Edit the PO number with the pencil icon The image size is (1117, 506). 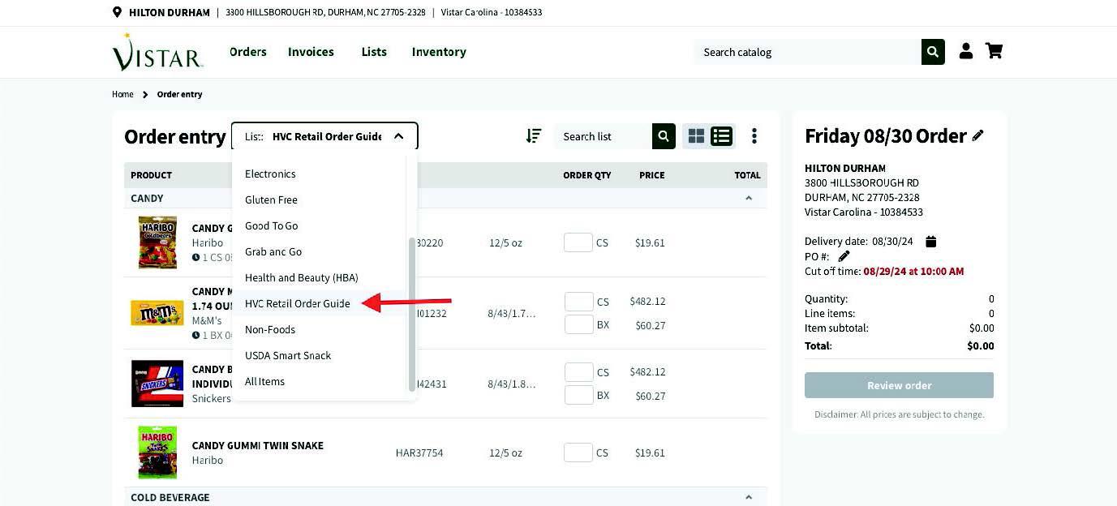tap(844, 256)
